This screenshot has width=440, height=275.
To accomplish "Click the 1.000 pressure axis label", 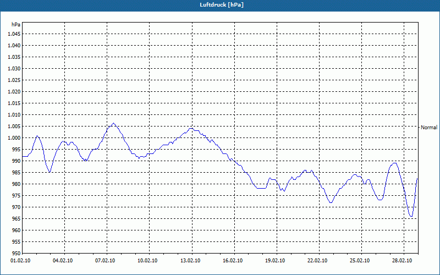I will tap(14, 138).
